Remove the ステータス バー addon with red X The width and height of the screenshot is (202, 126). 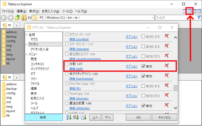click(167, 46)
